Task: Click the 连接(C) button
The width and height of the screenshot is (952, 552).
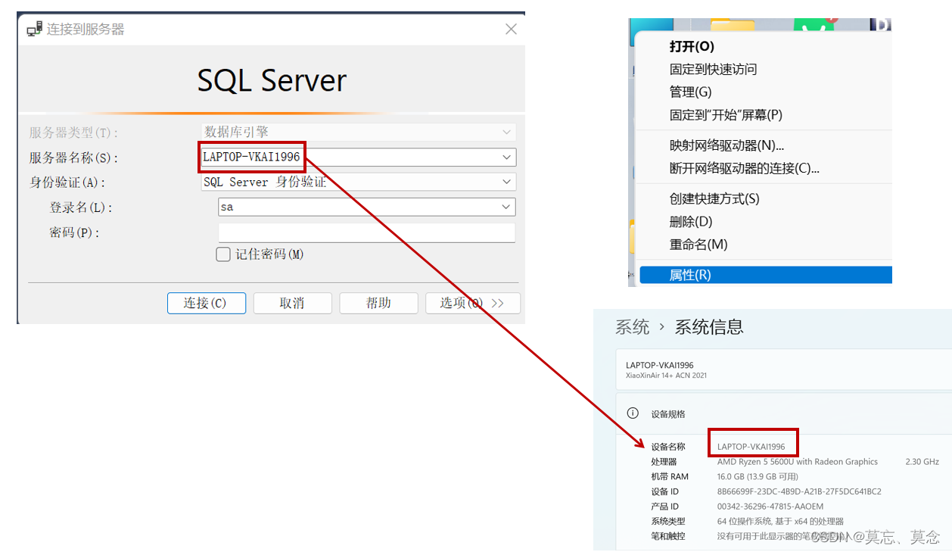Action: (207, 303)
